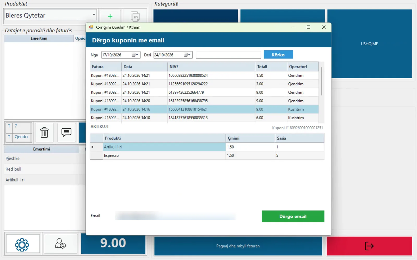Open the settings gear icon
The height and width of the screenshot is (260, 417).
tap(22, 244)
